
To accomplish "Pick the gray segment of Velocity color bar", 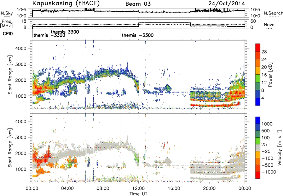I will [x=258, y=148].
